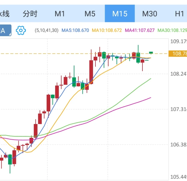Open the 分时 time-sharing chart tab
The width and height of the screenshot is (187, 181).
pos(30,14)
